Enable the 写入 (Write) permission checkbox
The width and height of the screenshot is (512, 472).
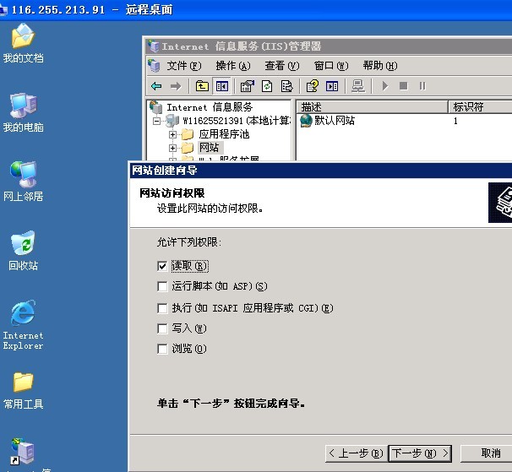tap(163, 328)
